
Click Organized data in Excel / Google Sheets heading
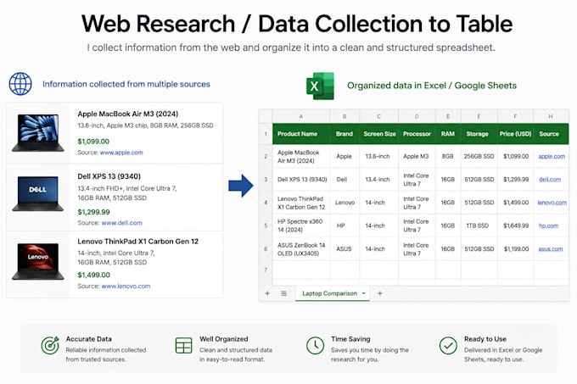(432, 86)
